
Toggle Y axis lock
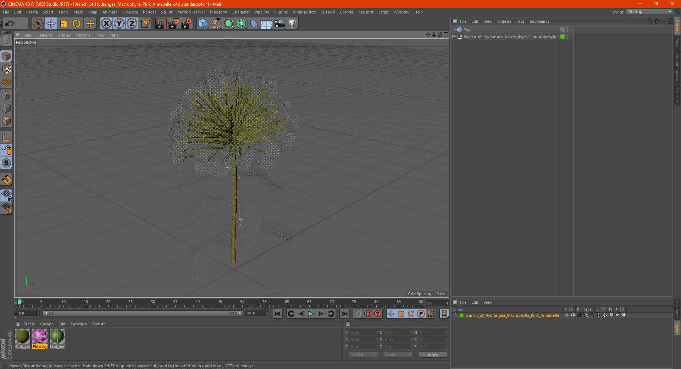click(x=119, y=24)
